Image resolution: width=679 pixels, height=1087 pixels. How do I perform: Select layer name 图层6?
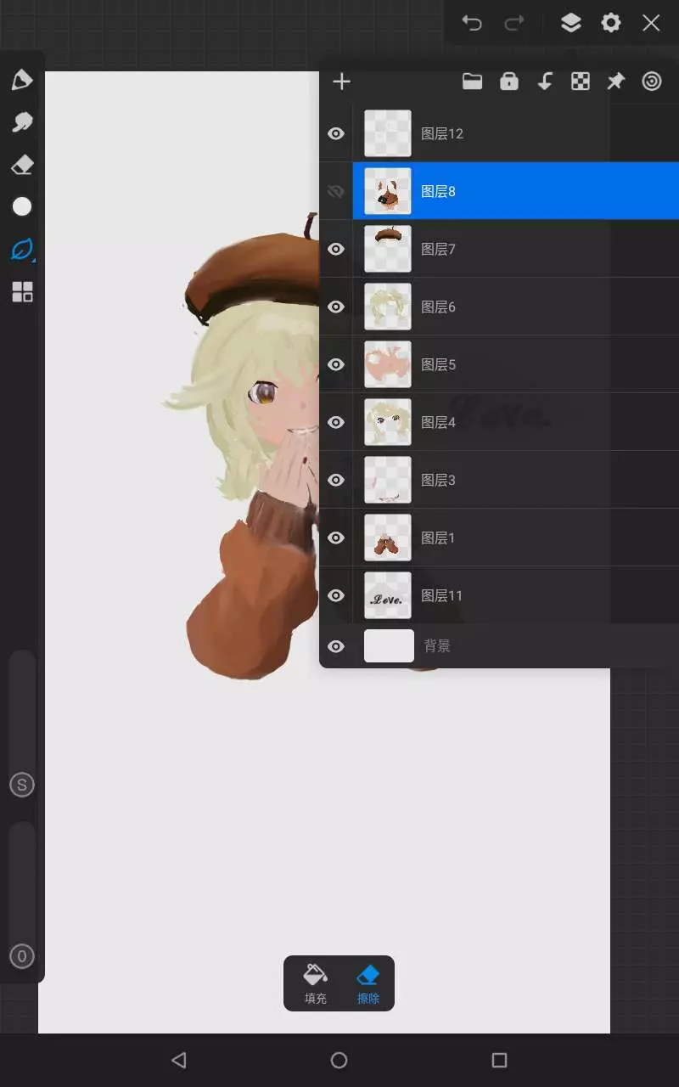[x=439, y=307]
